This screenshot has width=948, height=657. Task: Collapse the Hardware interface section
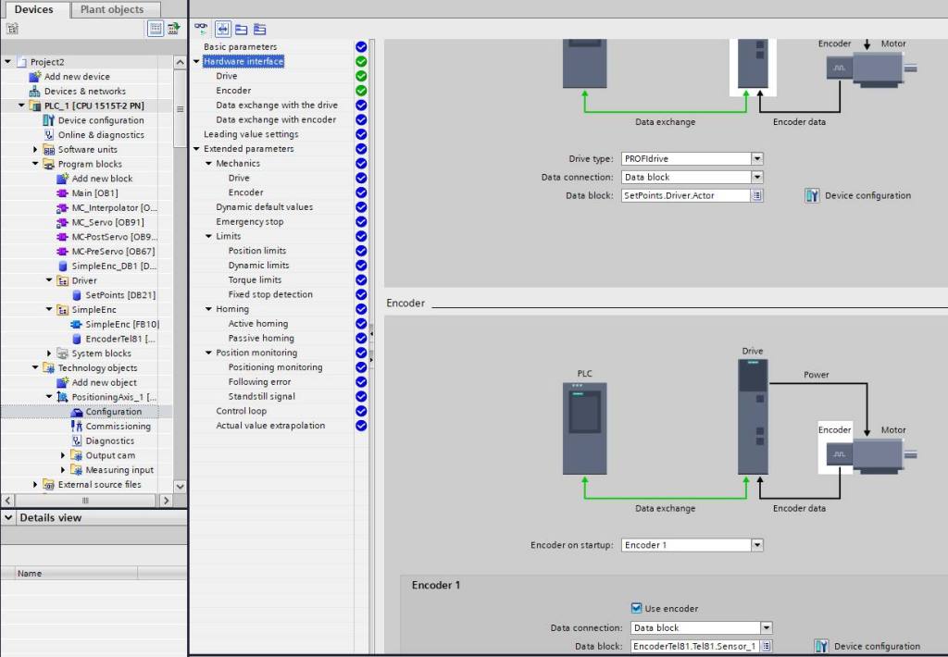point(197,61)
